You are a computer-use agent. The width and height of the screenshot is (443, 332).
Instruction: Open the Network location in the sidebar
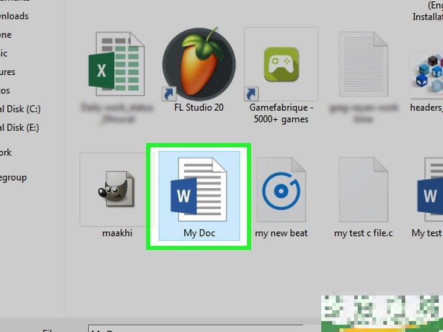pyautogui.click(x=6, y=153)
